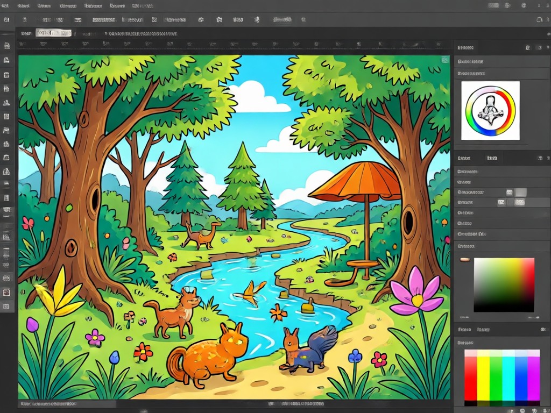Pick the magenta bar in the swatches strip
Image resolution: width=551 pixels, height=413 pixels.
pos(533,378)
